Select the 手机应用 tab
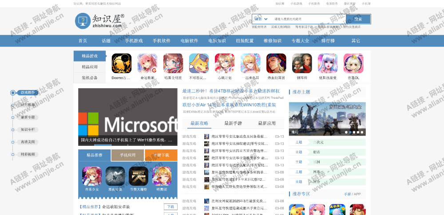444x215 pixels. click(x=128, y=155)
